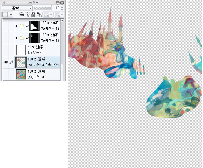Screen dimensions: 203x168
Task: Select the レイヤー 4 layer name
Action: tap(35, 53)
